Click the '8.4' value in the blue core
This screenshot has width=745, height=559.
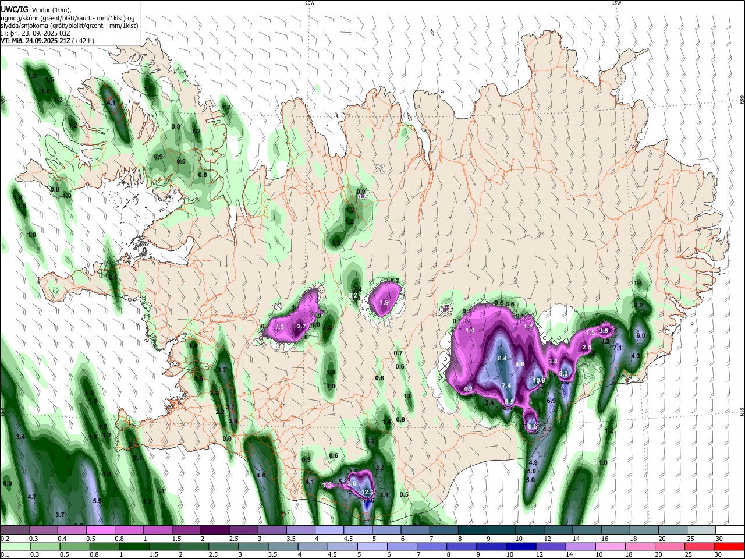point(502,358)
